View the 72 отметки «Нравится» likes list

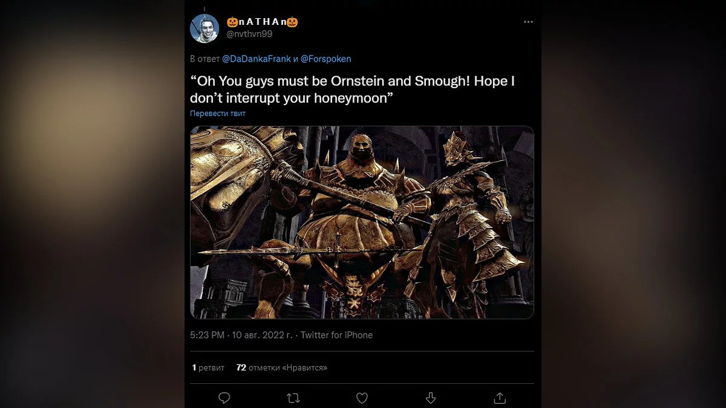click(x=281, y=368)
